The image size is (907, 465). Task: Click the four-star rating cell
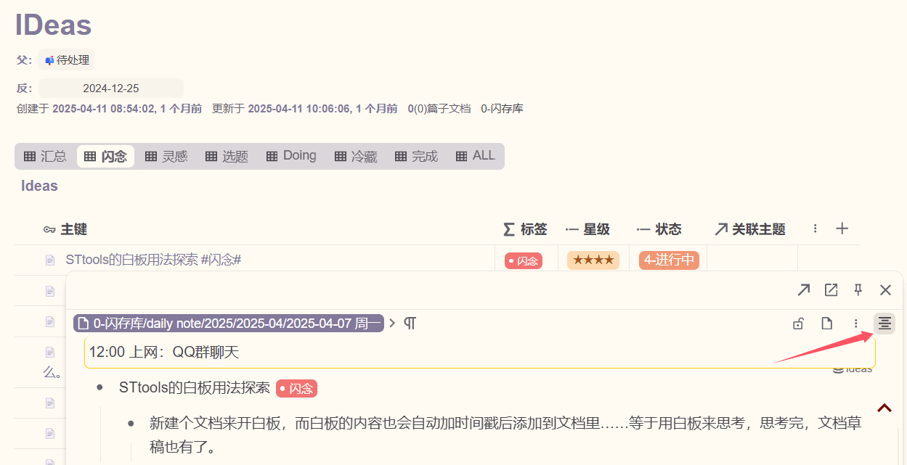pos(593,260)
